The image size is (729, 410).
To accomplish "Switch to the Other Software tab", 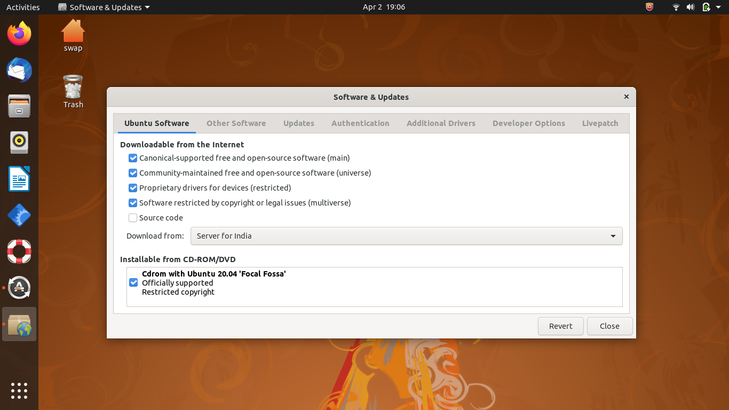I will coord(236,123).
